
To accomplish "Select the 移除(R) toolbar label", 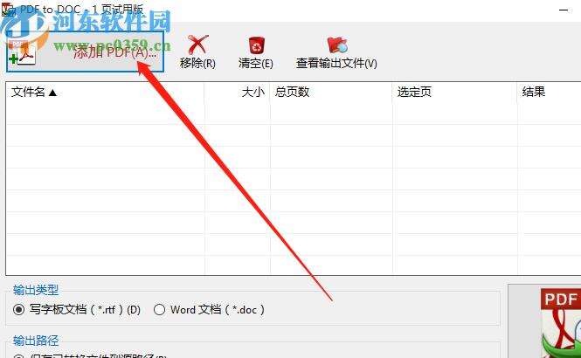I will click(x=197, y=64).
